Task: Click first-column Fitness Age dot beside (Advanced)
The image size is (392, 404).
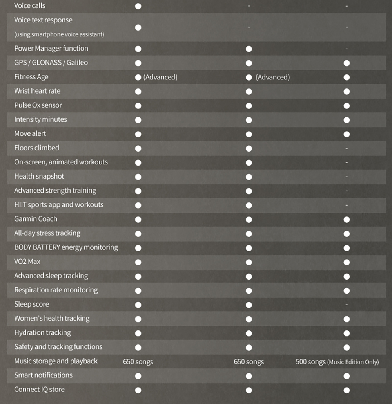Action: [x=138, y=77]
